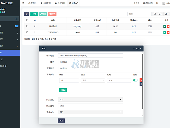170x128 pixels.
Task: Open the 会员管理 tab
Action: (60, 3)
